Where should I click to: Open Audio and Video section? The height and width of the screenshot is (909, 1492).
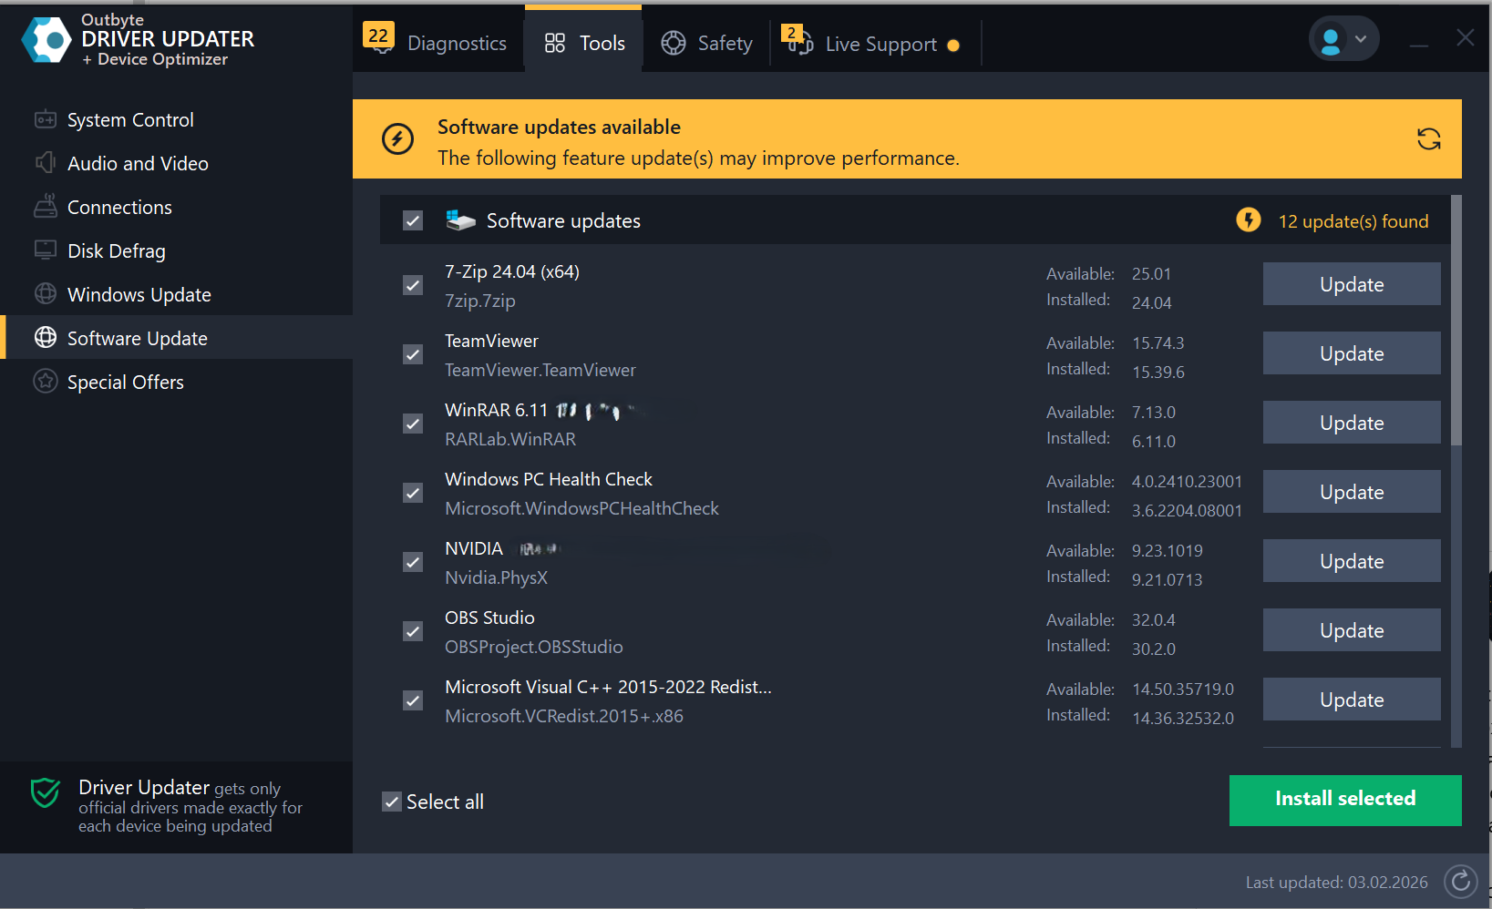click(138, 164)
